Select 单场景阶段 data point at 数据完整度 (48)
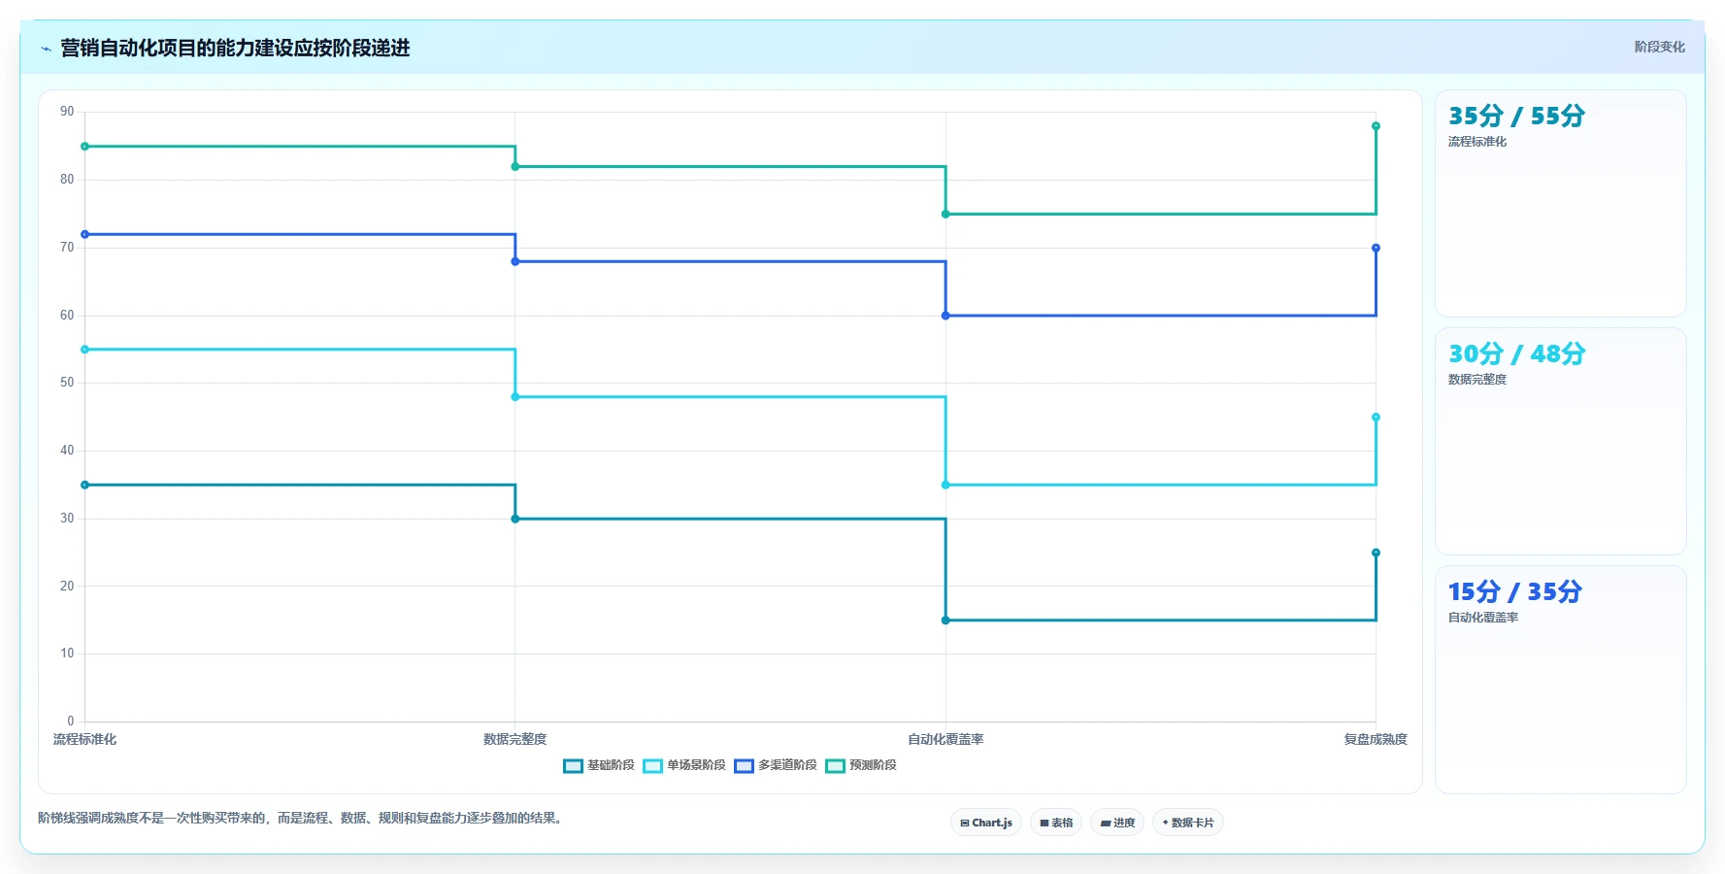The width and height of the screenshot is (1725, 874). tap(515, 397)
